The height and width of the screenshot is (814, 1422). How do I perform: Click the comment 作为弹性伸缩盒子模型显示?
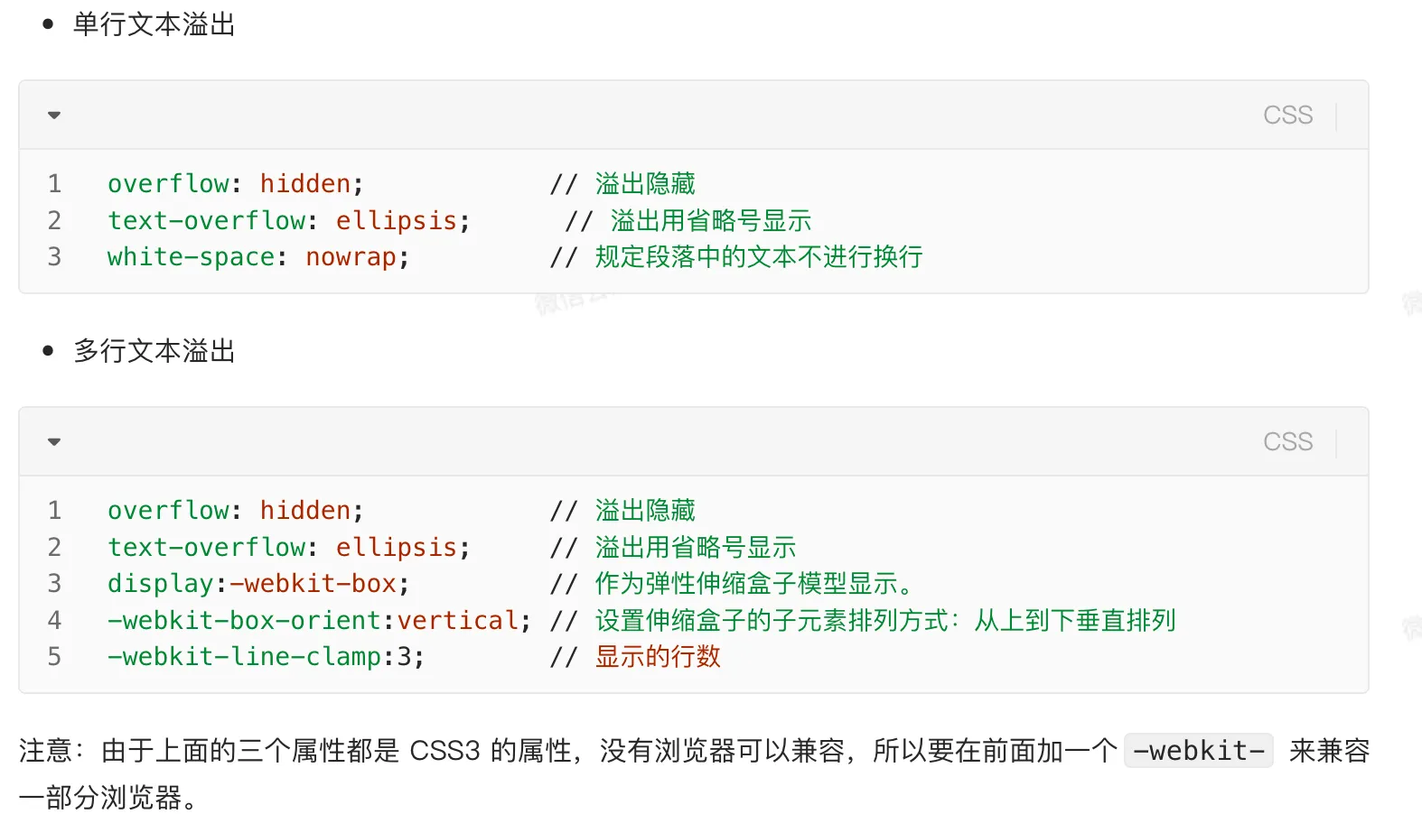pyautogui.click(x=746, y=584)
